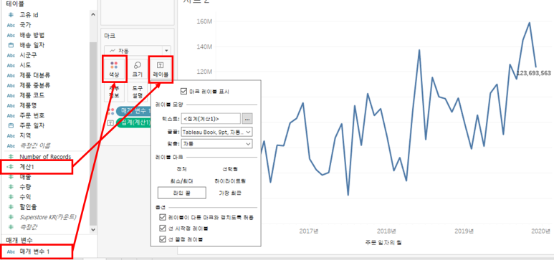The image size is (554, 260).
Task: Click the 색상 (color) marks card icon
Action: click(x=114, y=65)
